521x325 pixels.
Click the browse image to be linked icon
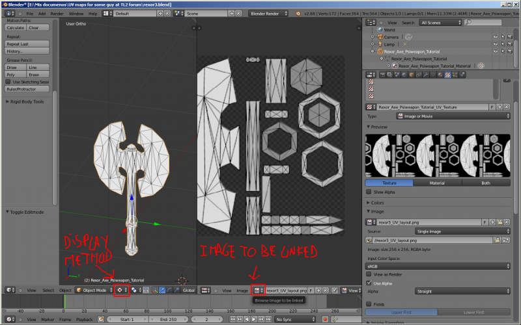[x=258, y=291]
